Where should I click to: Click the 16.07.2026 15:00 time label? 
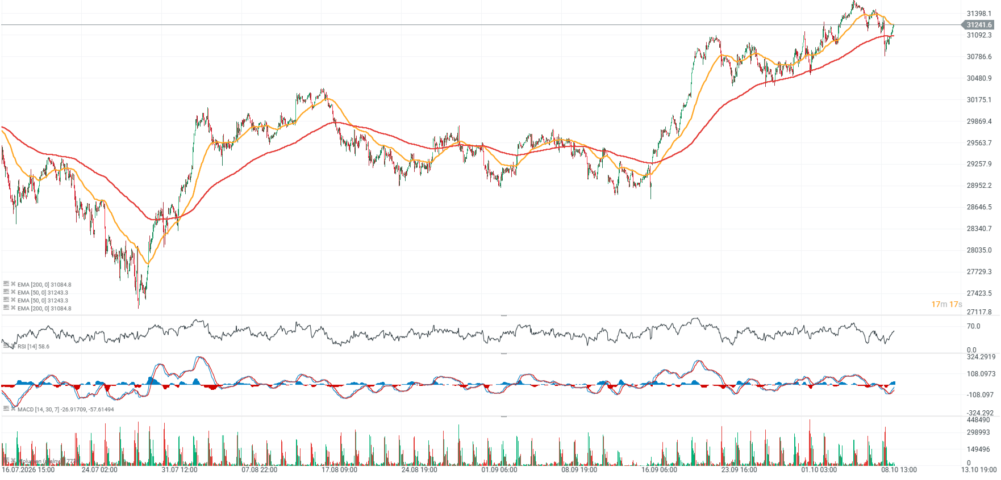tap(28, 470)
